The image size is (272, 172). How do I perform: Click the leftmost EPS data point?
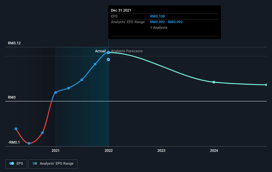pos(16,129)
